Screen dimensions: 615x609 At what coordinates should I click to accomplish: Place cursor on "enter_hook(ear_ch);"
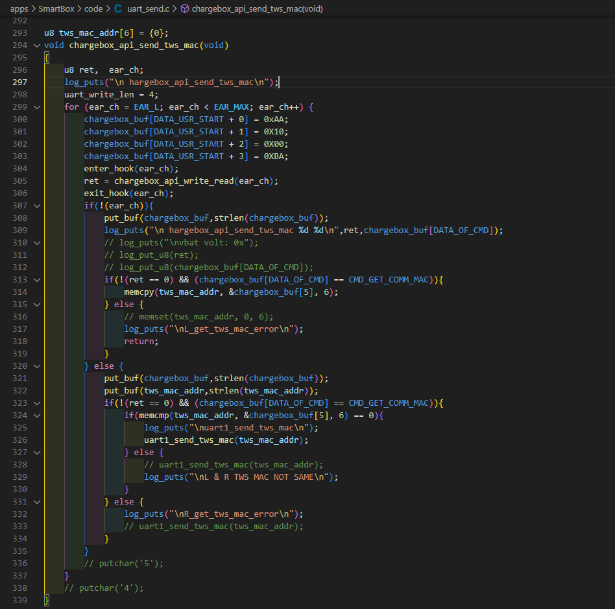pos(132,169)
